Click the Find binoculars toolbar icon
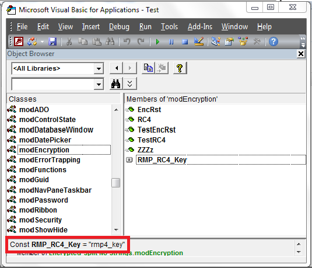Image resolution: width=312 pixels, height=268 pixels. pyautogui.click(x=110, y=41)
